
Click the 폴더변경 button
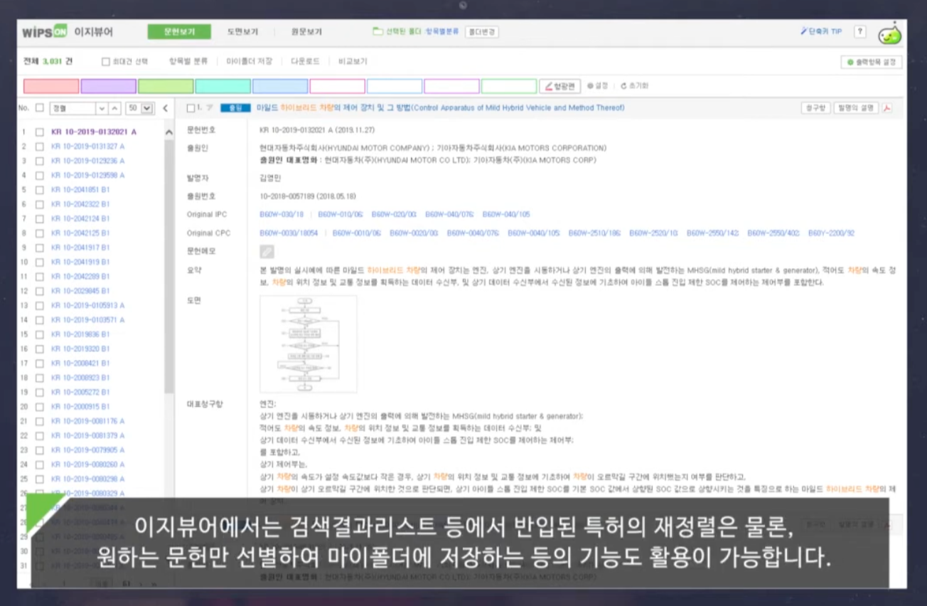coord(482,32)
